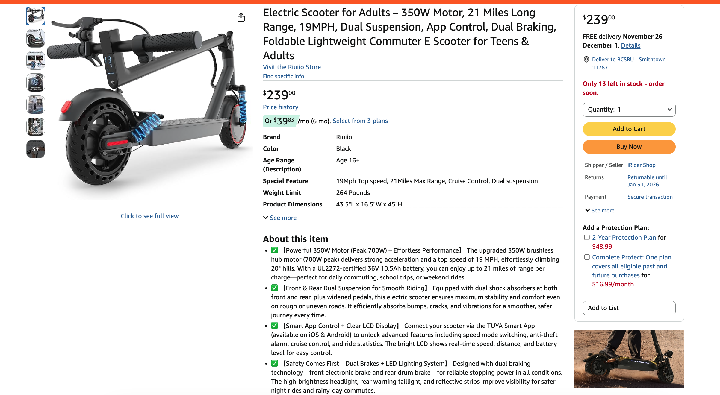Click the share icon above product image
The width and height of the screenshot is (720, 395).
[x=241, y=17]
